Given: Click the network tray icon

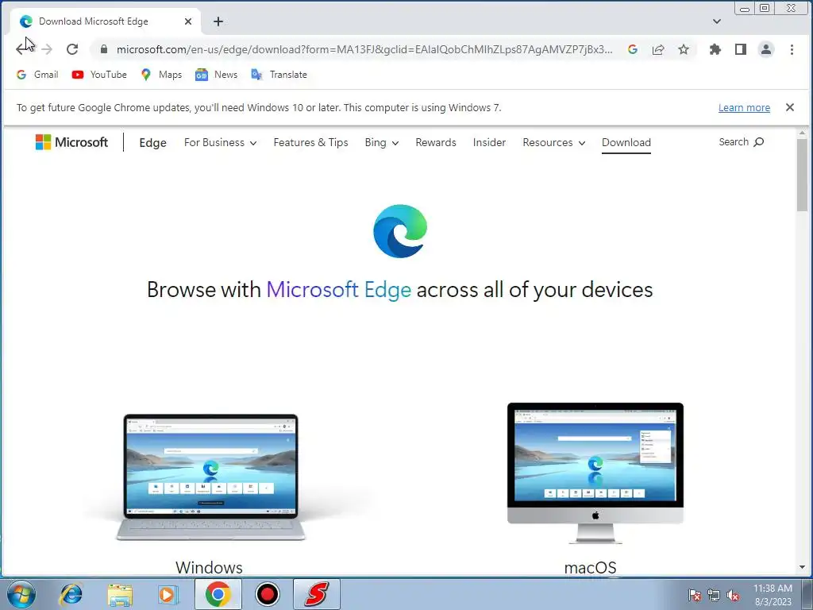Looking at the screenshot, I should click(714, 595).
